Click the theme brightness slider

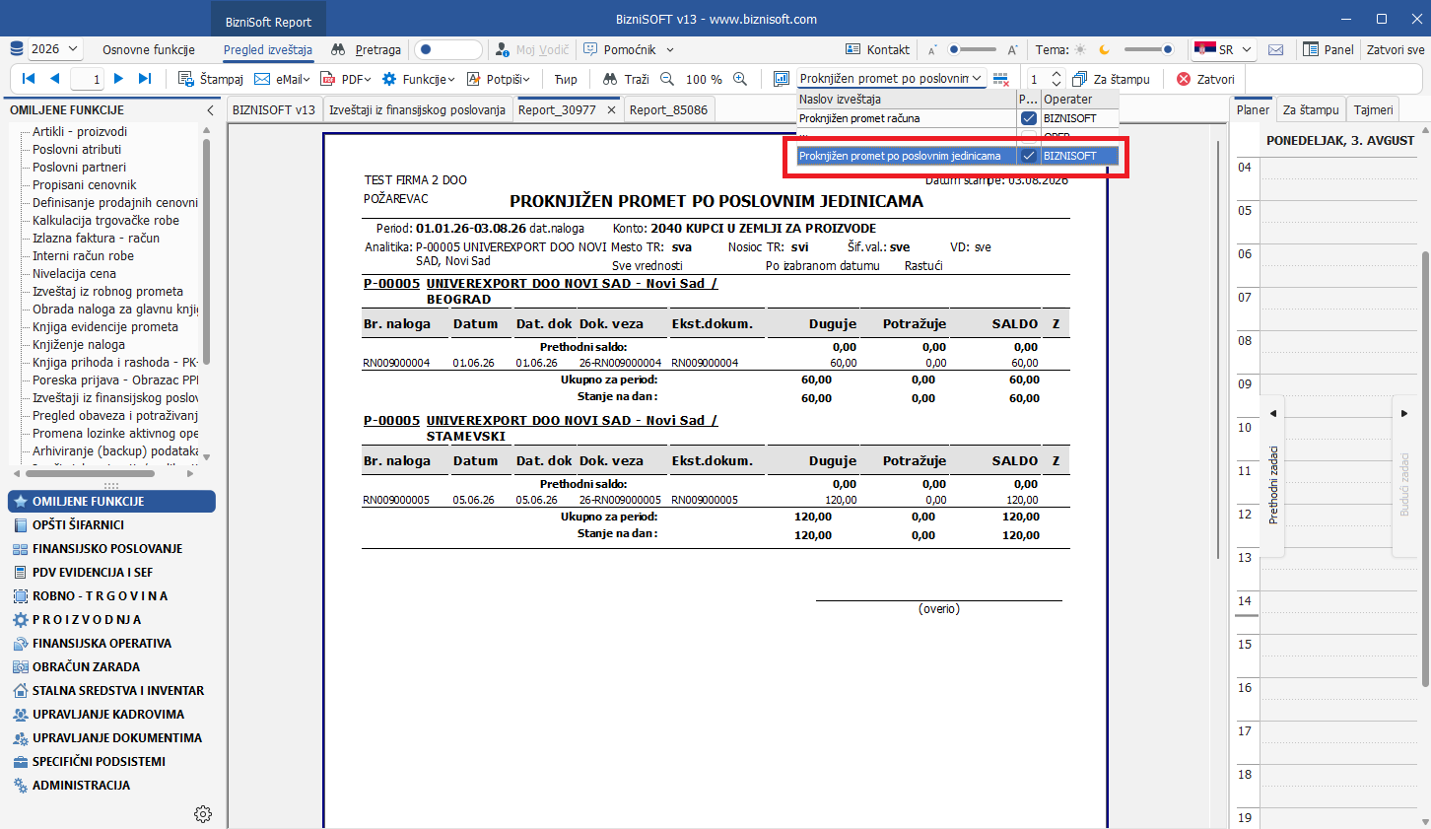click(1148, 49)
